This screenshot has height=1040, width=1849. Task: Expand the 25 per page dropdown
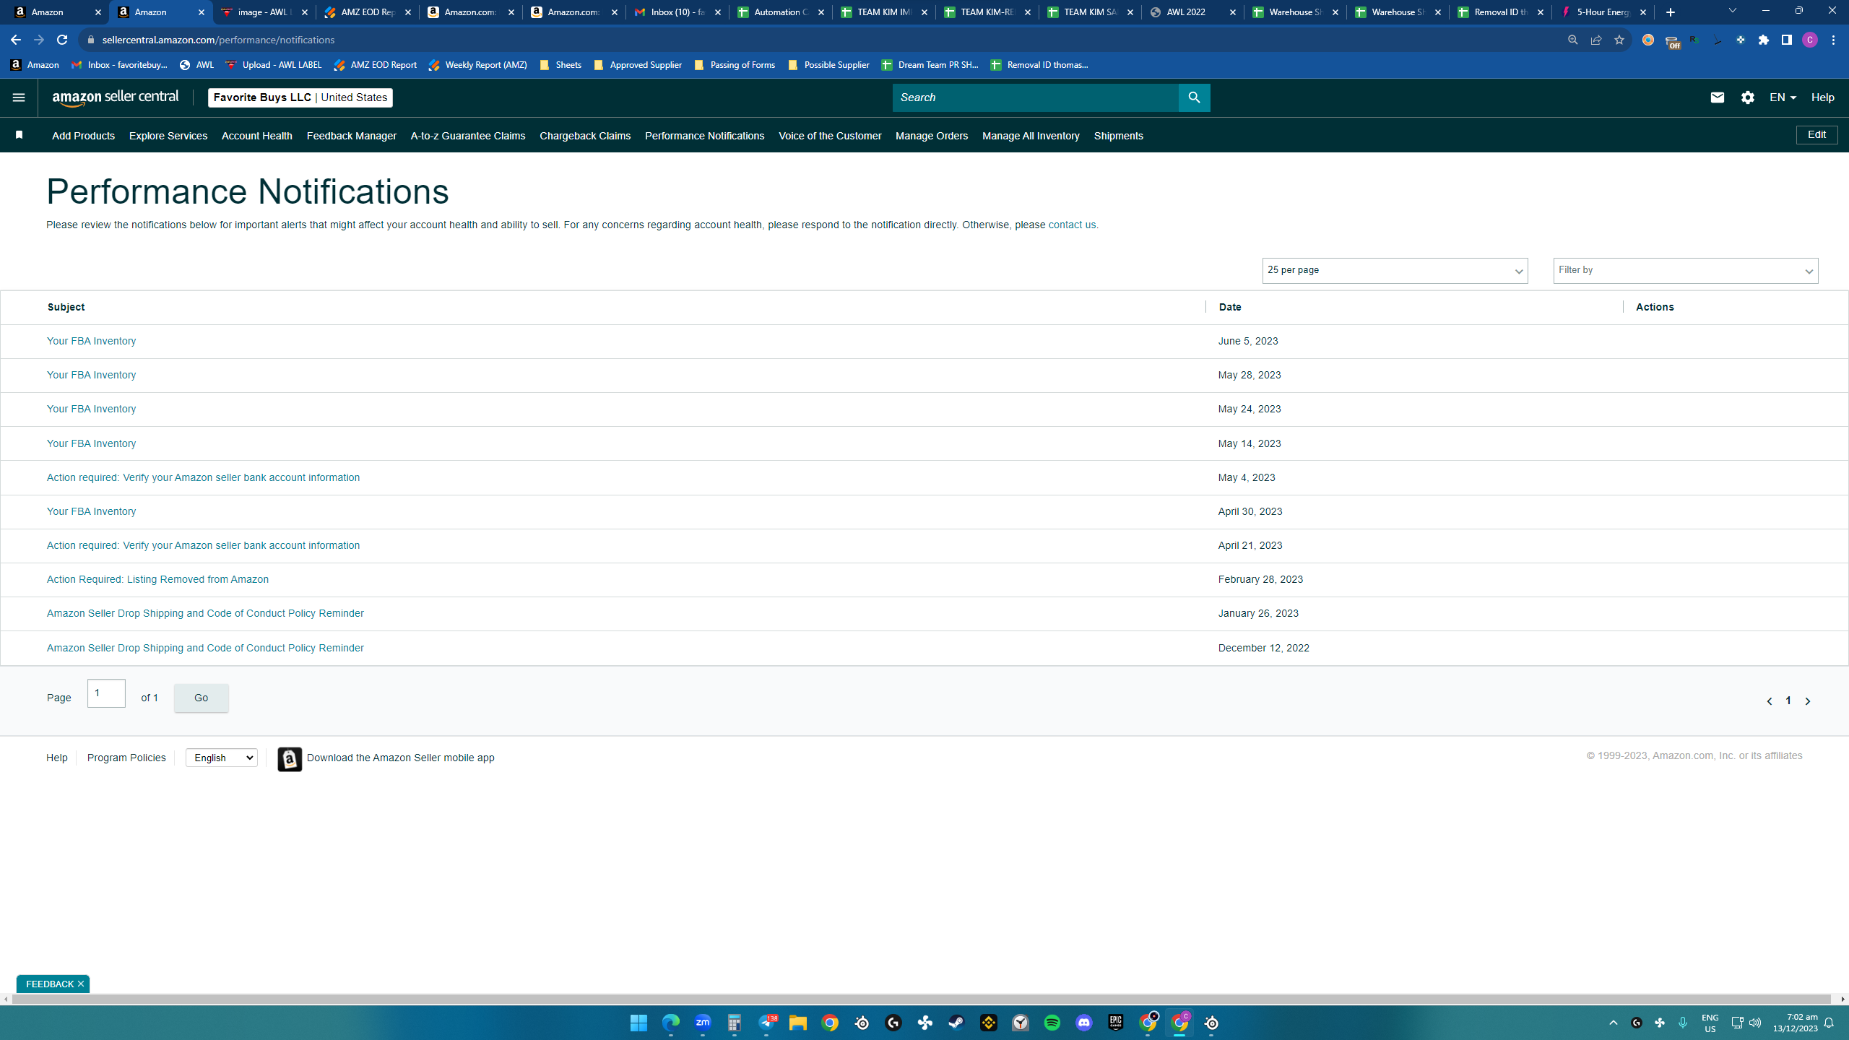tap(1395, 271)
